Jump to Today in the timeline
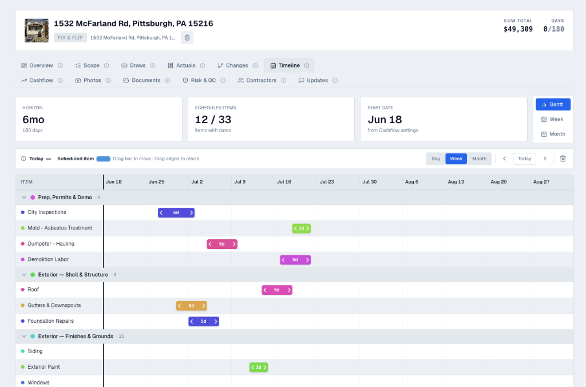 [x=524, y=159]
